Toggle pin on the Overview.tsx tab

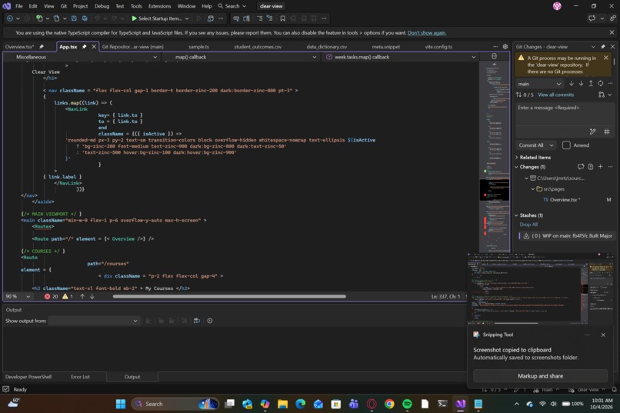pyautogui.click(x=42, y=47)
